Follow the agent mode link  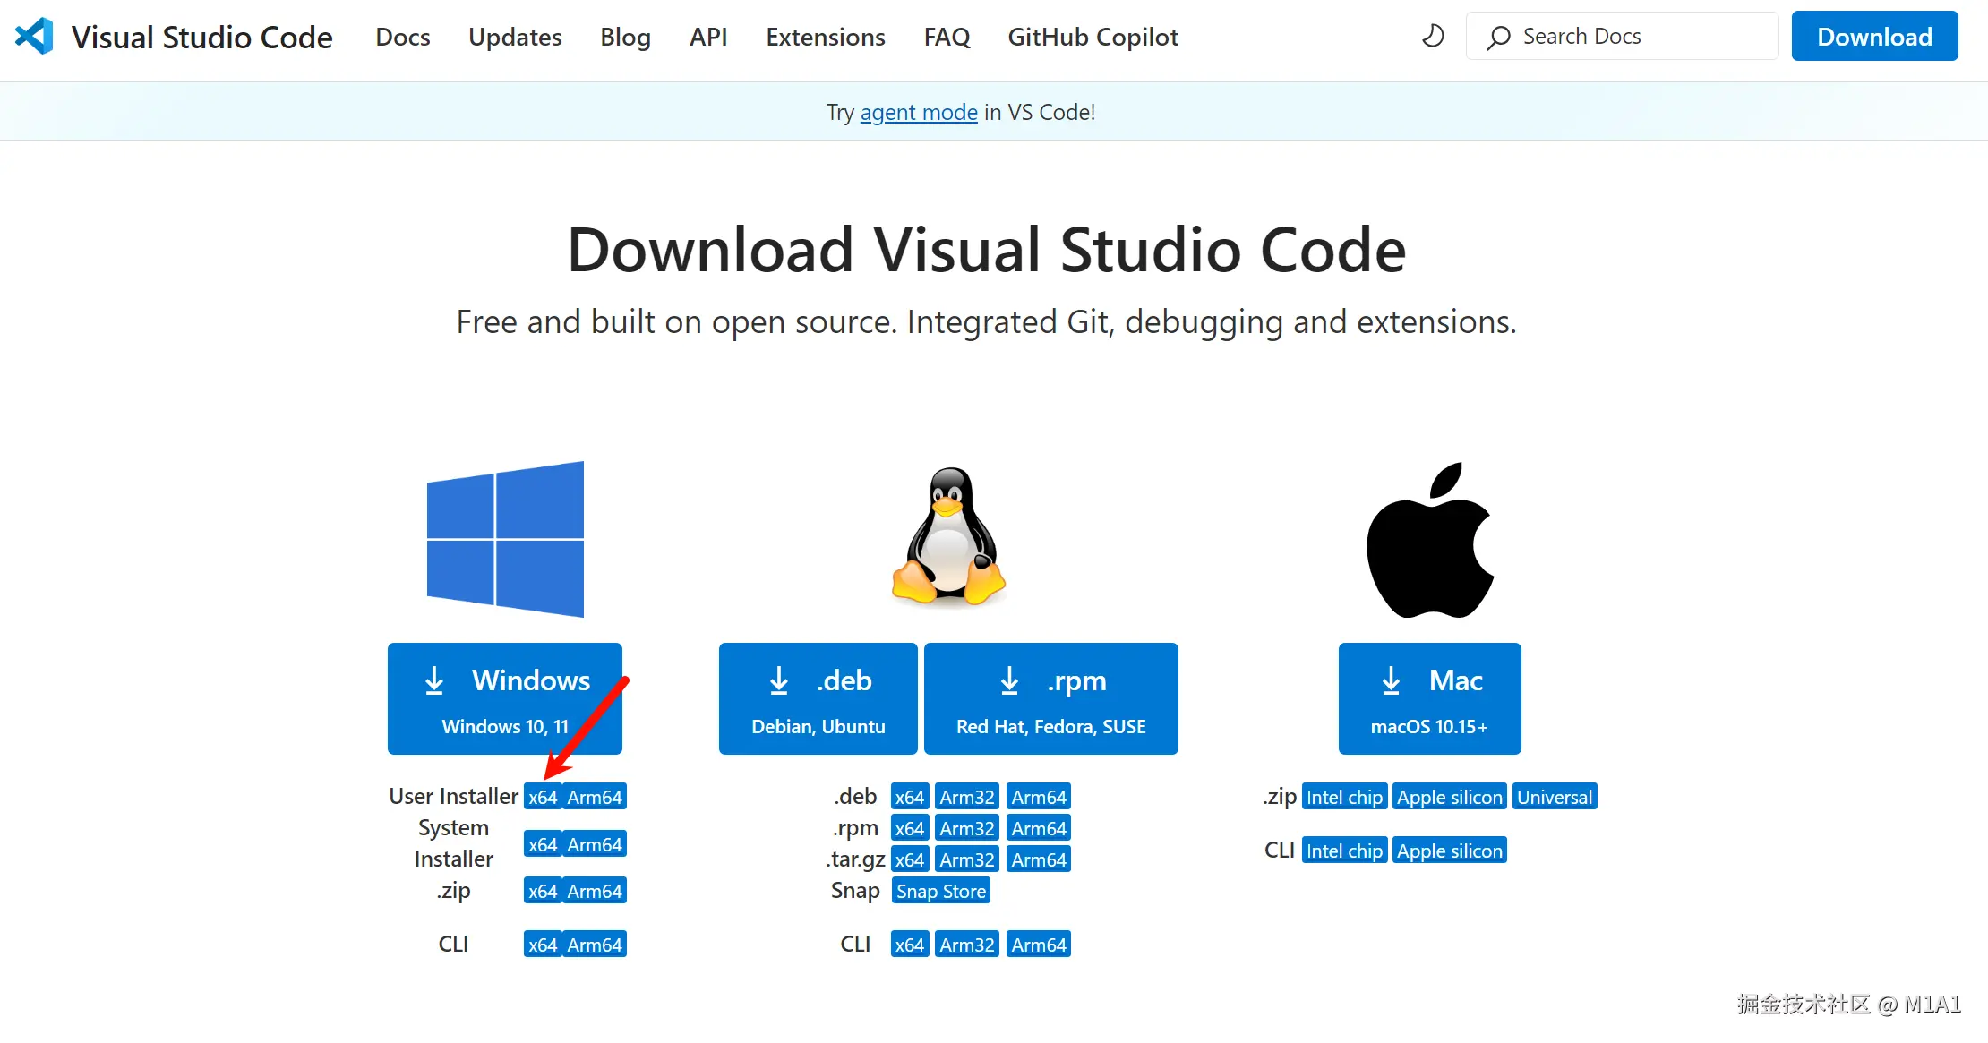(918, 112)
